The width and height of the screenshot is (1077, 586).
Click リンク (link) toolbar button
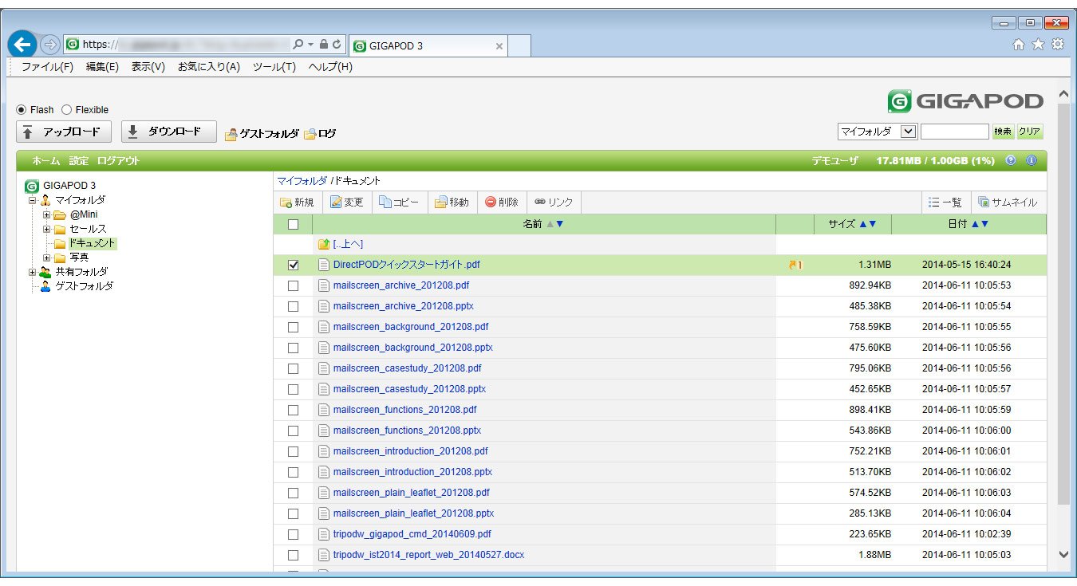(x=554, y=203)
